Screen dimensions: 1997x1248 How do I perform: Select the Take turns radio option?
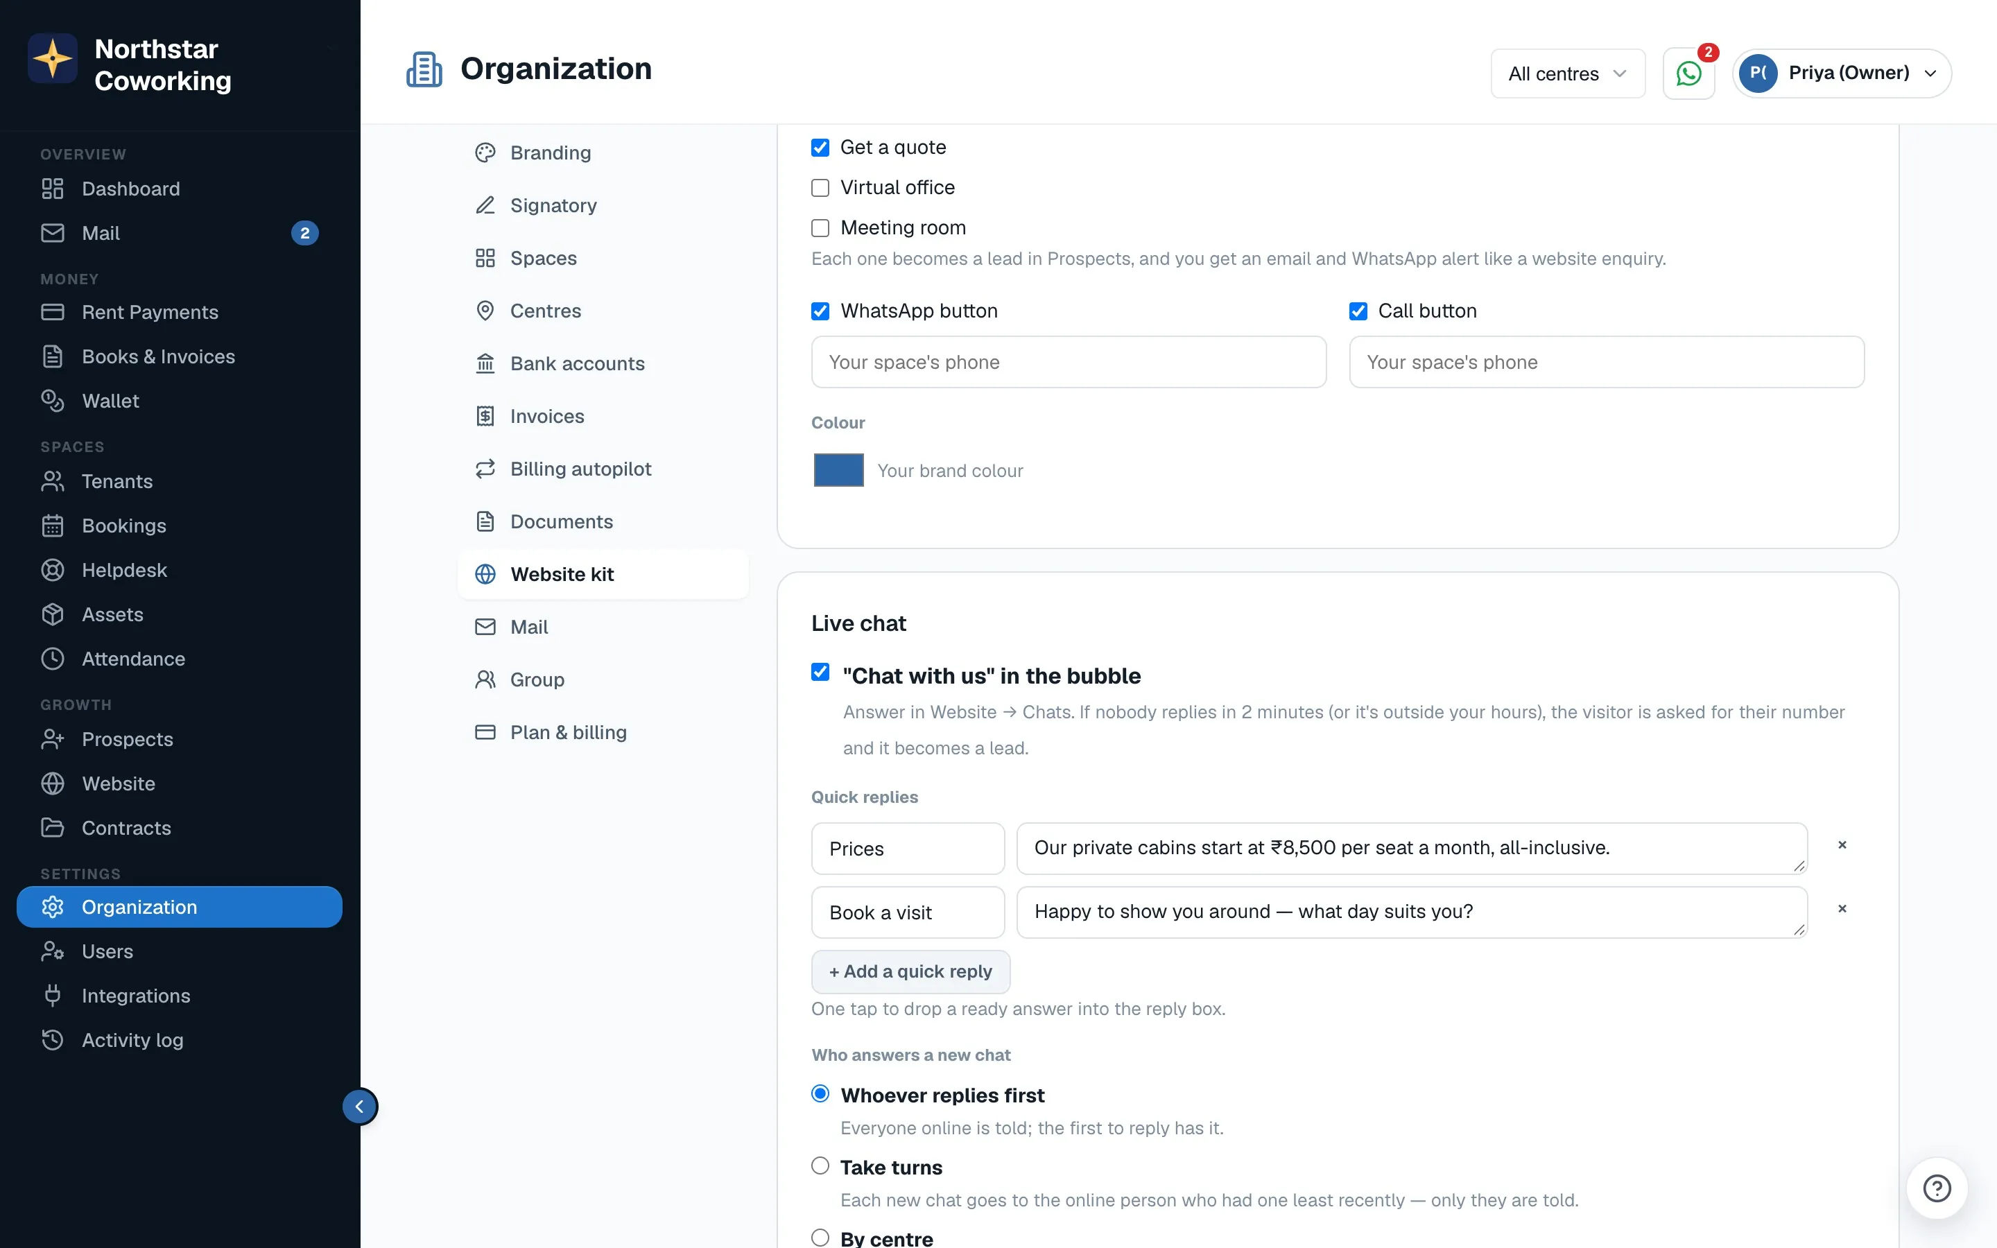(x=820, y=1165)
